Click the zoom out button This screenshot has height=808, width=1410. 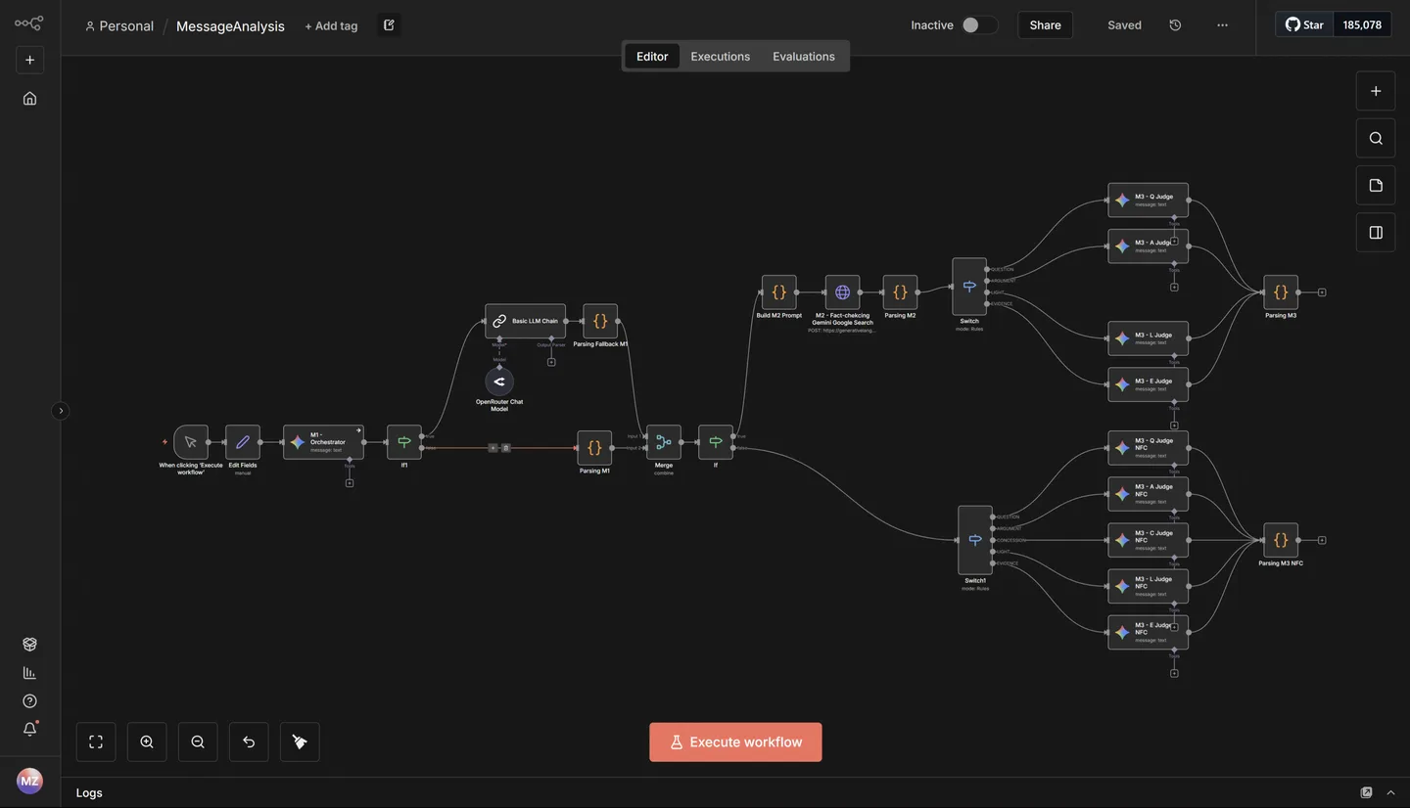[x=198, y=741]
